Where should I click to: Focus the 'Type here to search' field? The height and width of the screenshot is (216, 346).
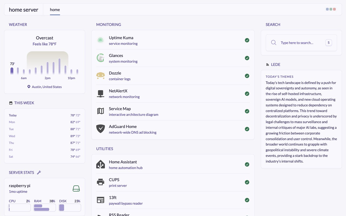click(x=301, y=43)
